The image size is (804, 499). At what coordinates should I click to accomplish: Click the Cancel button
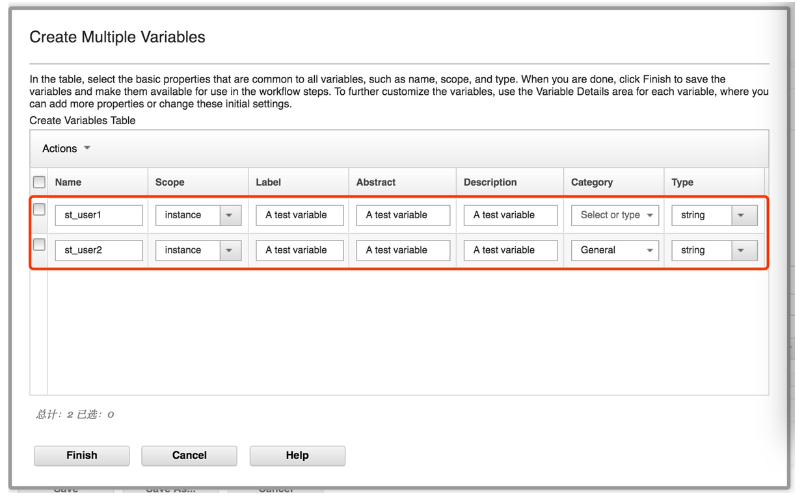pyautogui.click(x=189, y=455)
